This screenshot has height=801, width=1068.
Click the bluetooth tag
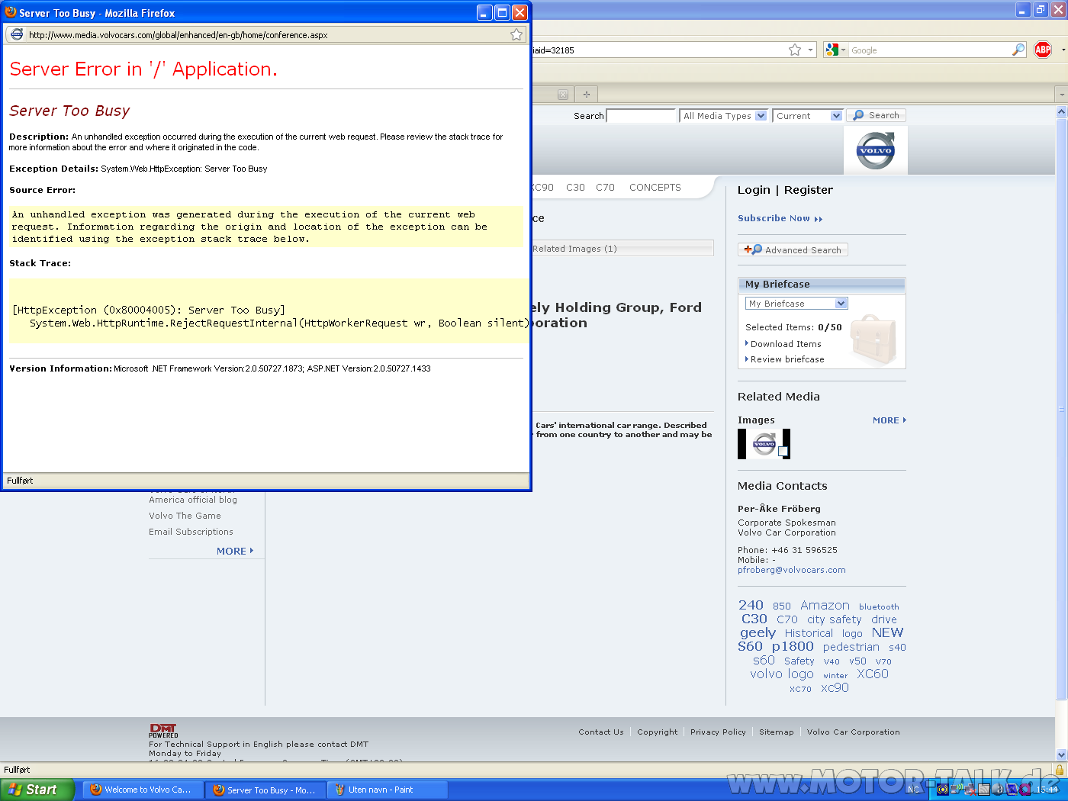click(x=879, y=607)
